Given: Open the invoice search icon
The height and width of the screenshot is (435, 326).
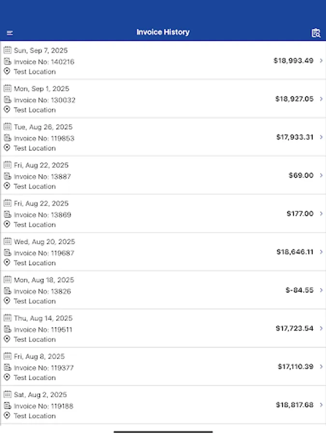Looking at the screenshot, I should [x=316, y=32].
